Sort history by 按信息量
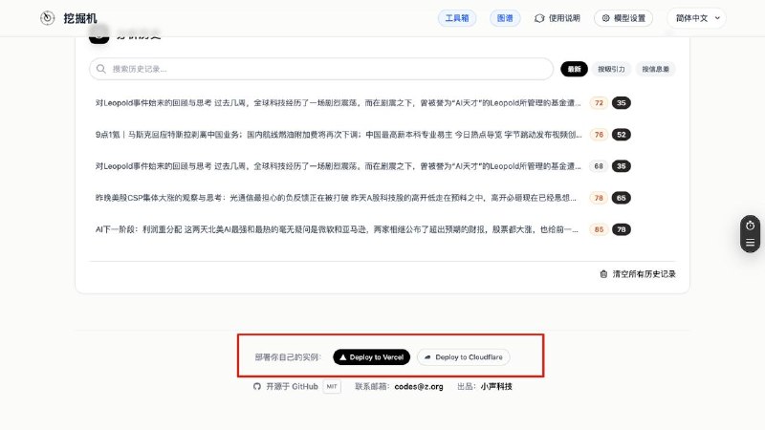 pos(655,69)
